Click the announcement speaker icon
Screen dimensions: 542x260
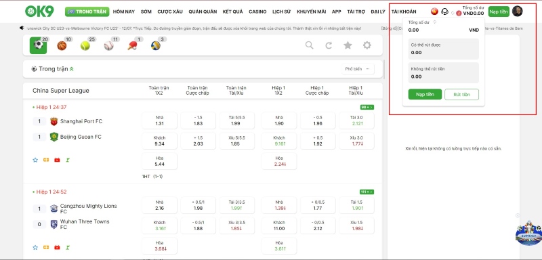(x=22, y=28)
